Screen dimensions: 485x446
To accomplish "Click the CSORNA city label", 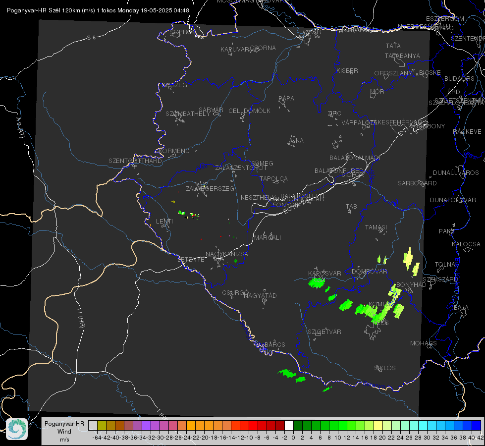I will click(263, 48).
